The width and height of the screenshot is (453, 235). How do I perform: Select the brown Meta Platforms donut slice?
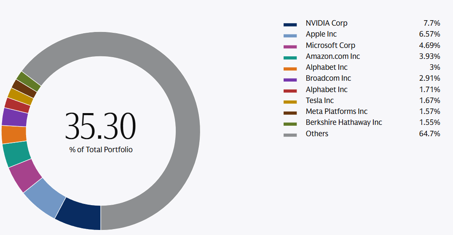click(24, 89)
